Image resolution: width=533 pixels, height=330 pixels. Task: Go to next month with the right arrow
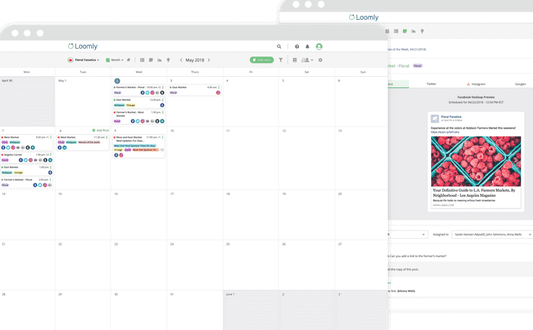pyautogui.click(x=208, y=60)
